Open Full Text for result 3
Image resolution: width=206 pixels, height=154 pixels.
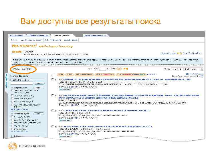point(65,120)
